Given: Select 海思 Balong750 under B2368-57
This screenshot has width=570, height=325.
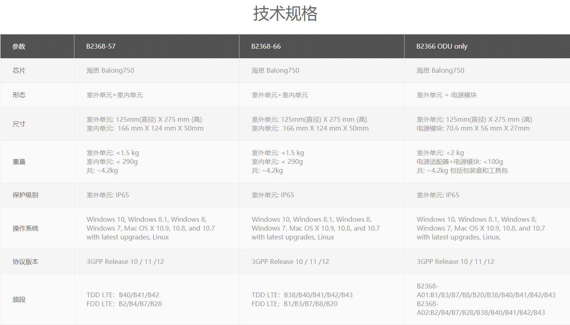Looking at the screenshot, I should [110, 71].
